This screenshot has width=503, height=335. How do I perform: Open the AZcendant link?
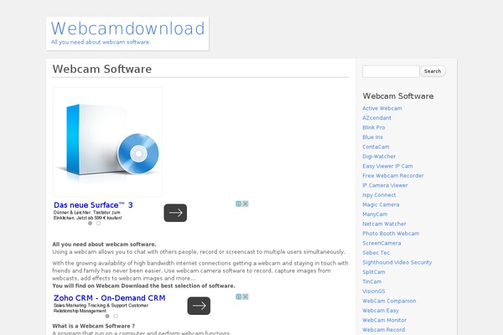376,118
